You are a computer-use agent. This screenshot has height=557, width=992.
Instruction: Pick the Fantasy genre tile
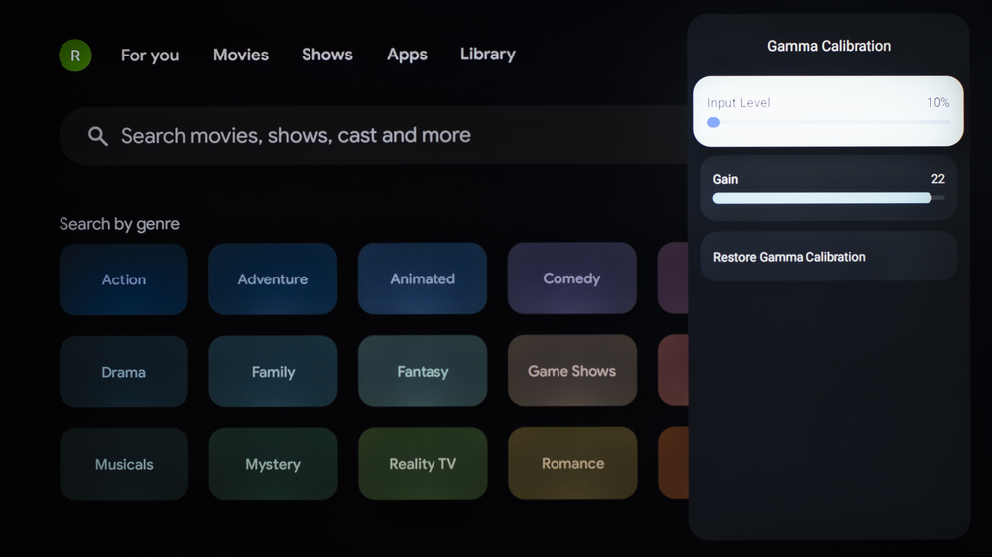coord(423,372)
